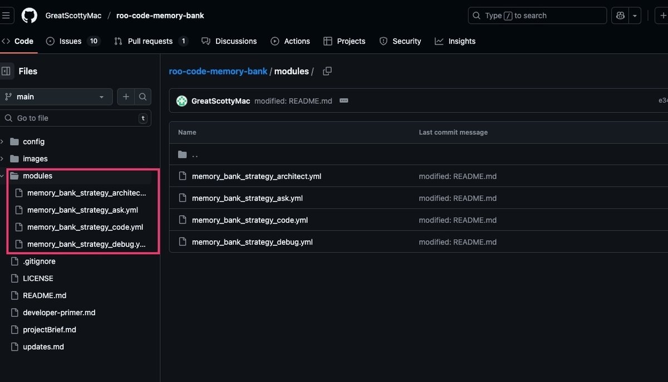Click the add file plus icon
The height and width of the screenshot is (382, 668).
coord(126,97)
